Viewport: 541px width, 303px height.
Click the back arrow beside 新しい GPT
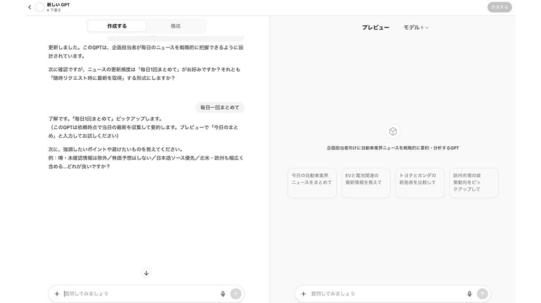point(30,7)
